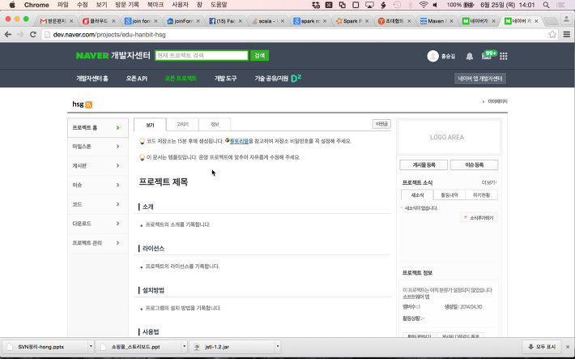Image resolution: width=575 pixels, height=359 pixels.
Task: Click the 게시물 등록 button
Action: [x=424, y=165]
